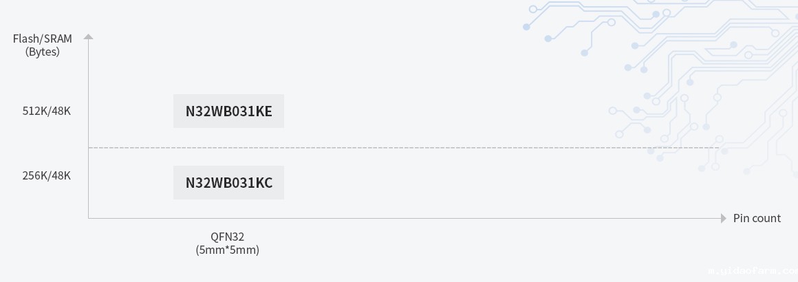Click the (5mm*5mm) package size text
Image resolution: width=798 pixels, height=282 pixels.
(x=228, y=250)
